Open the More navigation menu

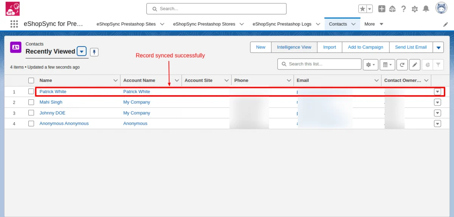pyautogui.click(x=373, y=24)
